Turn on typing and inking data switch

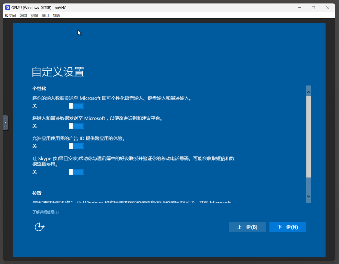click(76, 126)
